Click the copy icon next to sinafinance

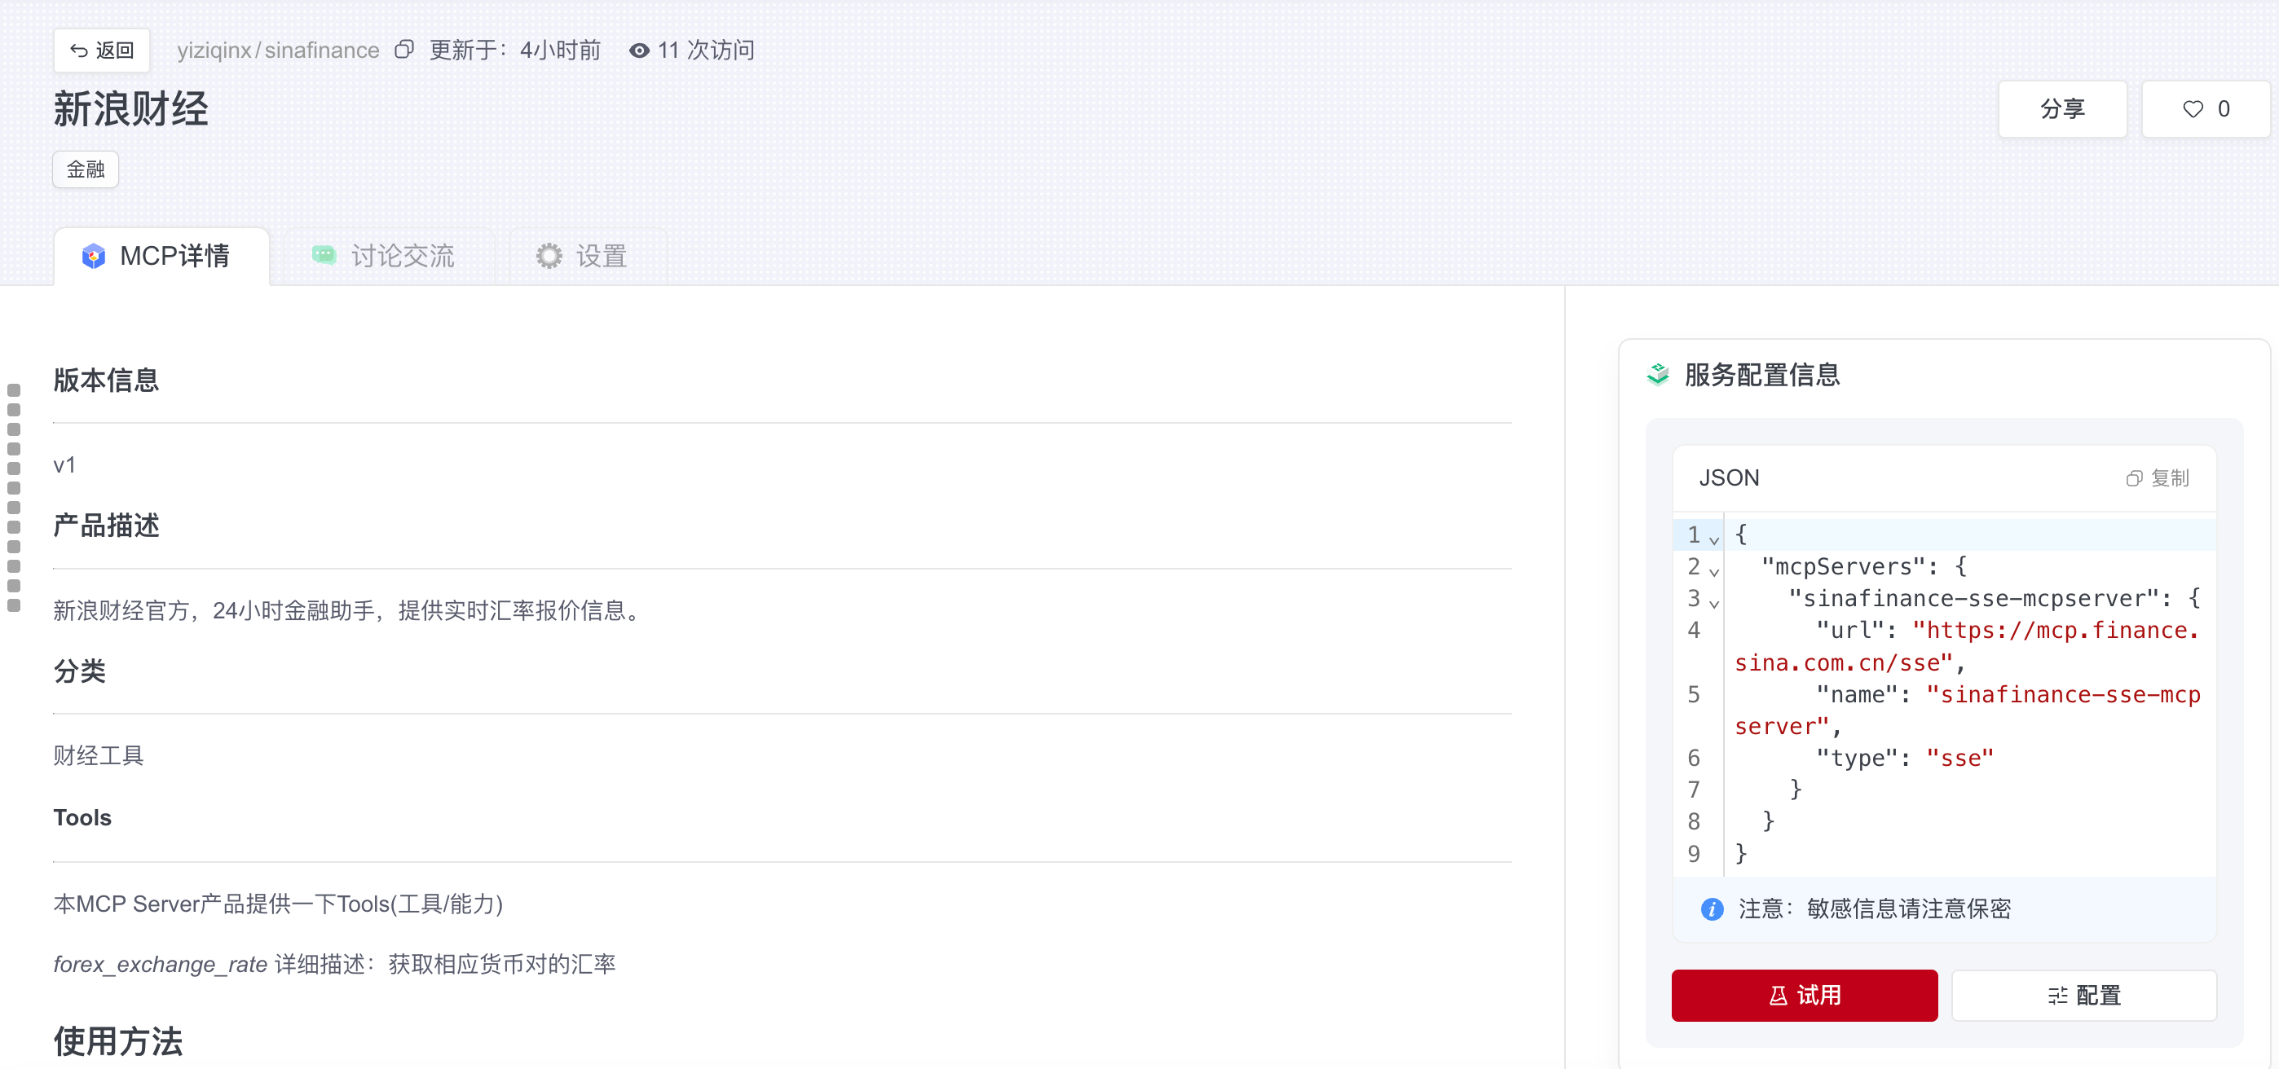coord(404,50)
